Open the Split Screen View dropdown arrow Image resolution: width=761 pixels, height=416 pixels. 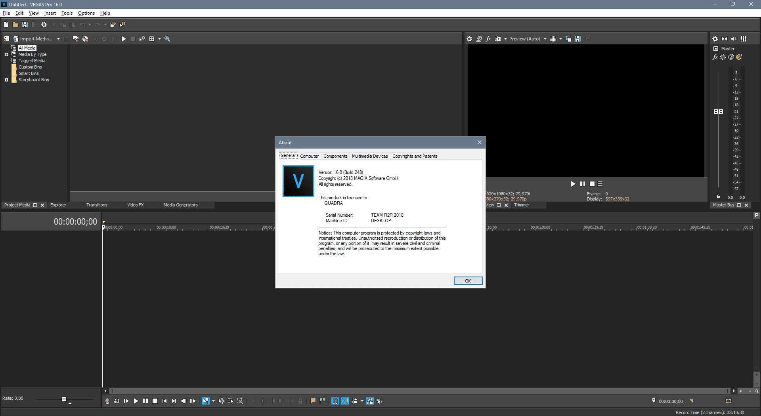[x=505, y=39]
